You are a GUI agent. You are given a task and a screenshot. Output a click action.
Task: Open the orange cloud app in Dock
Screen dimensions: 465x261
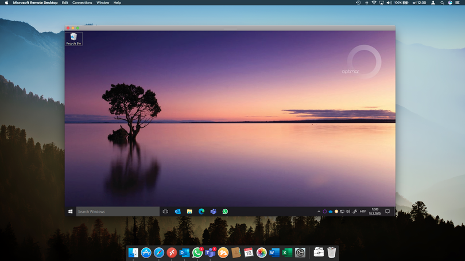click(223, 253)
